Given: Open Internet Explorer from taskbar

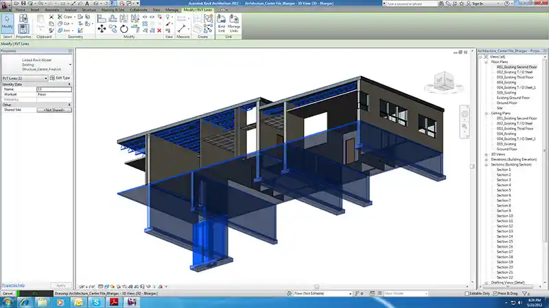Looking at the screenshot, I should 24,302.
